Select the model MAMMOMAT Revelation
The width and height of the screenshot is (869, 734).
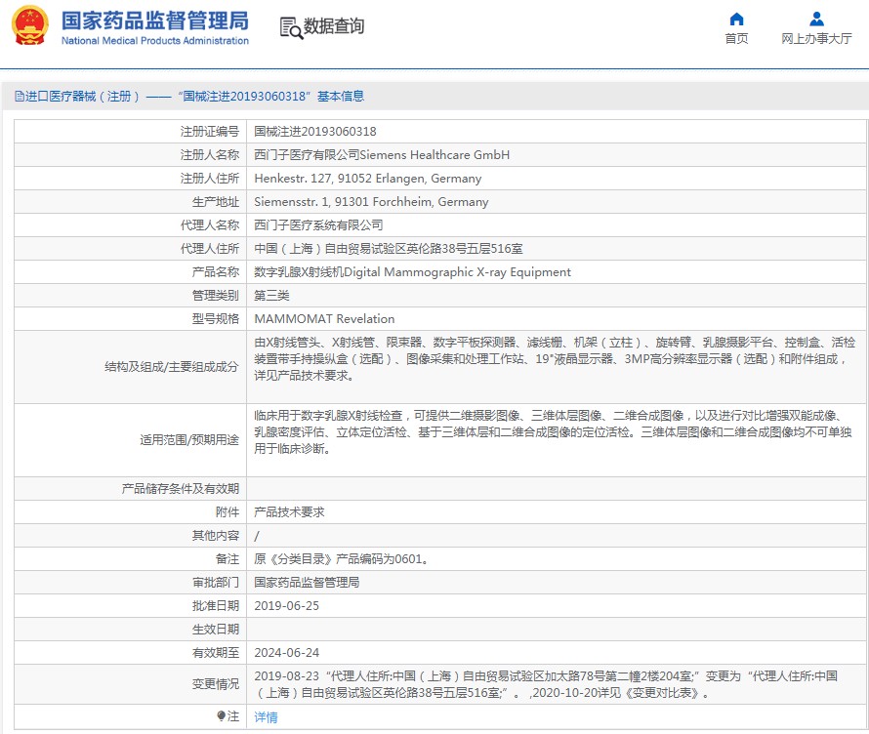pos(324,318)
